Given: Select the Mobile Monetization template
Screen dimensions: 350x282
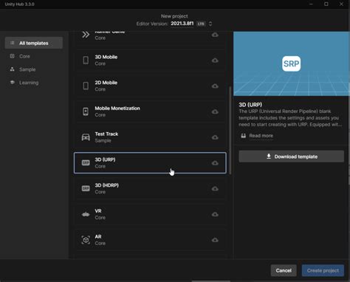Looking at the screenshot, I should point(150,111).
